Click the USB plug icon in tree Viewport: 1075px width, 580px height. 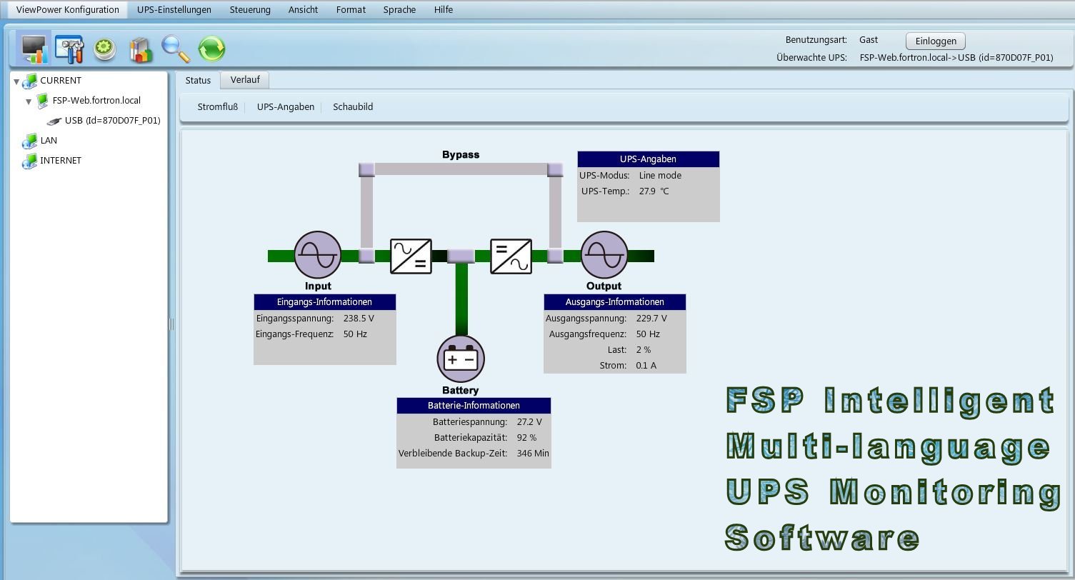[54, 121]
